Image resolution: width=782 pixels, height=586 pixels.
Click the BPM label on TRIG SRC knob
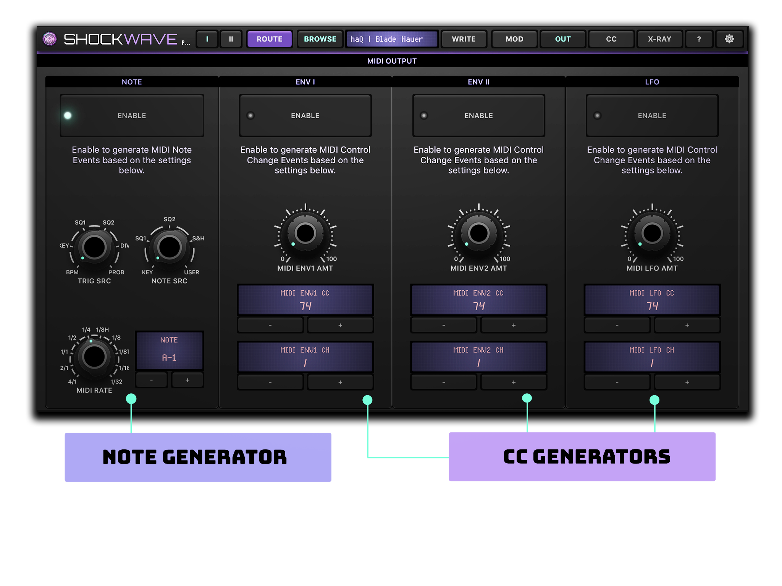pyautogui.click(x=72, y=272)
